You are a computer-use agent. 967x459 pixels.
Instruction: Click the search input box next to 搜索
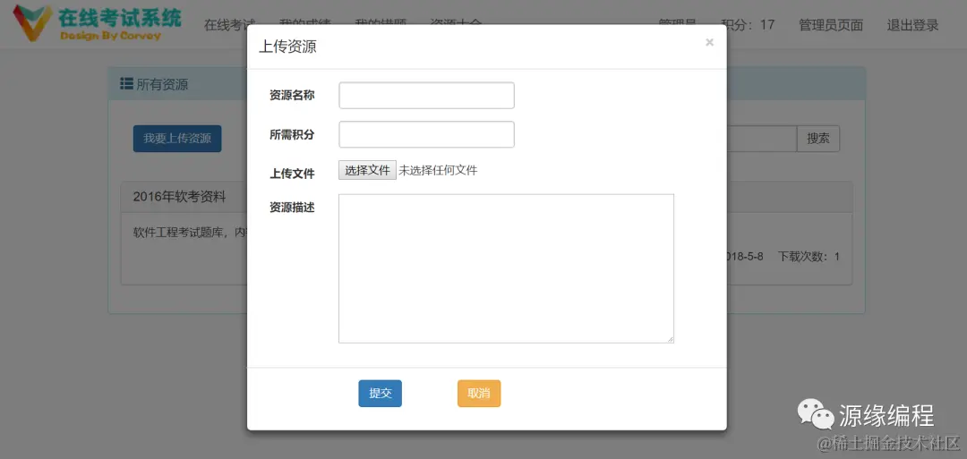point(762,139)
